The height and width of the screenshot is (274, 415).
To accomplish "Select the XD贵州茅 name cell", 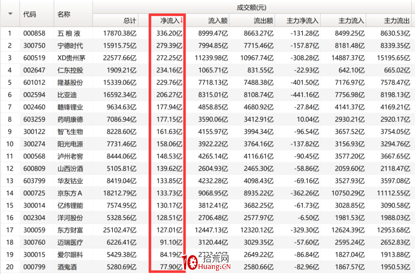I will [x=71, y=58].
